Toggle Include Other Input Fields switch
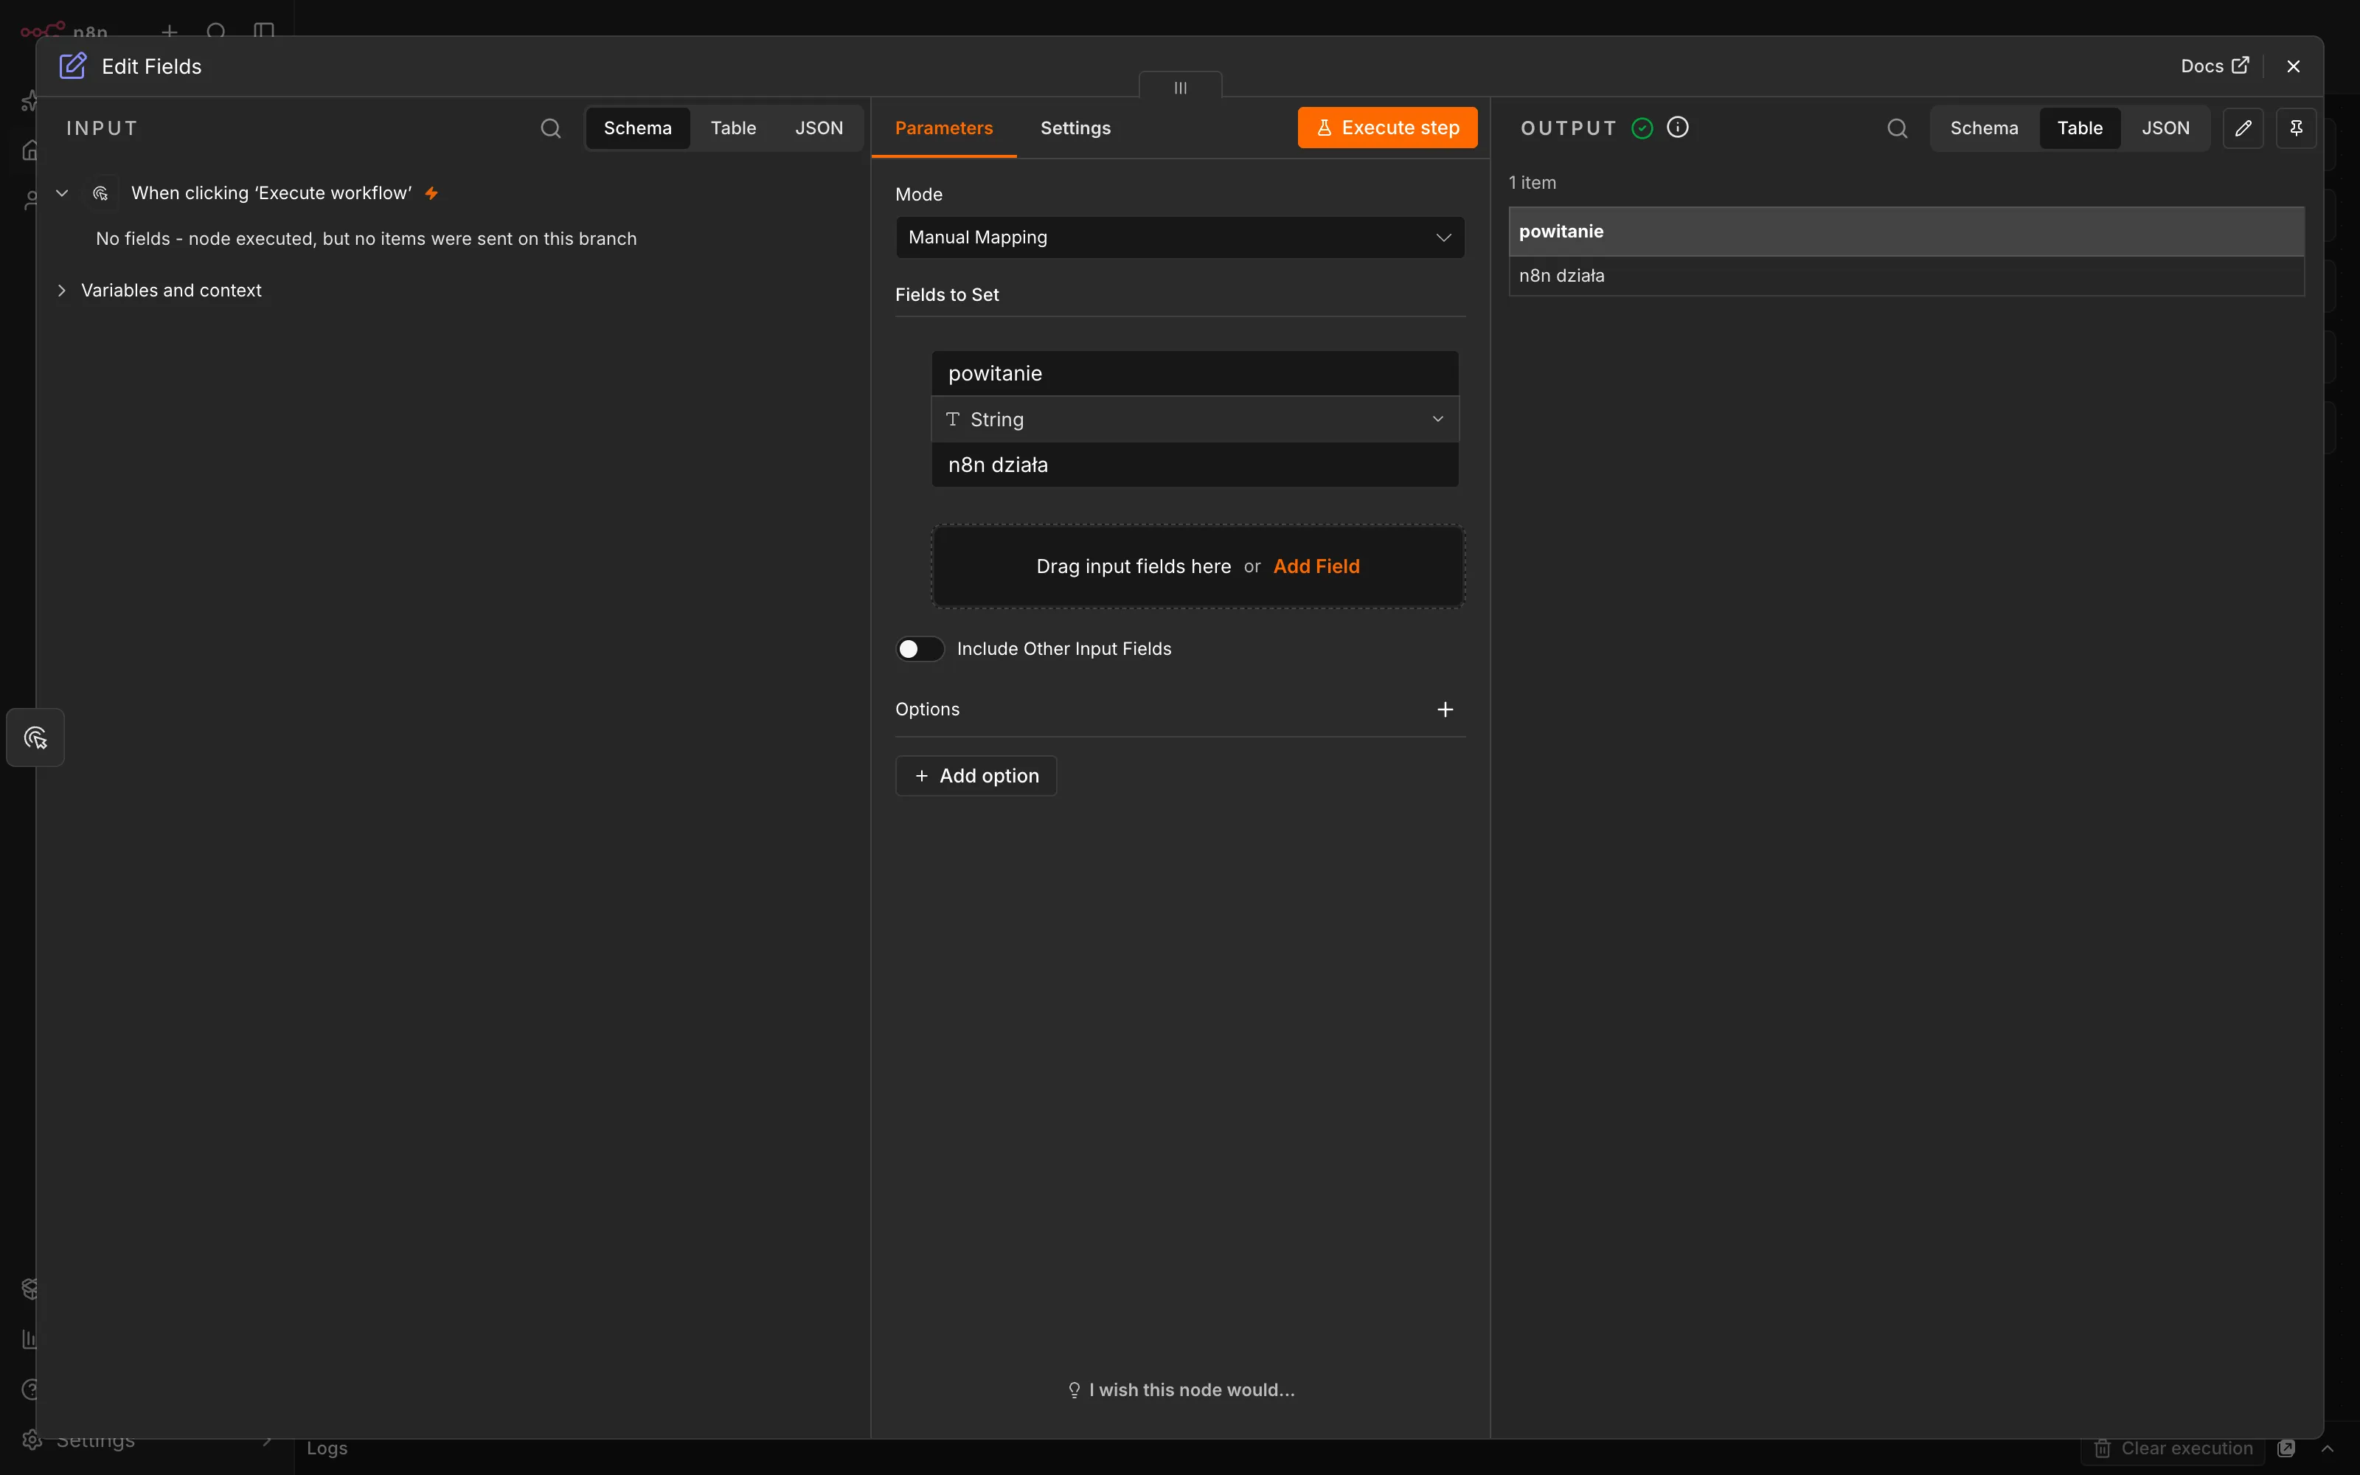The width and height of the screenshot is (2360, 1475). [x=920, y=649]
